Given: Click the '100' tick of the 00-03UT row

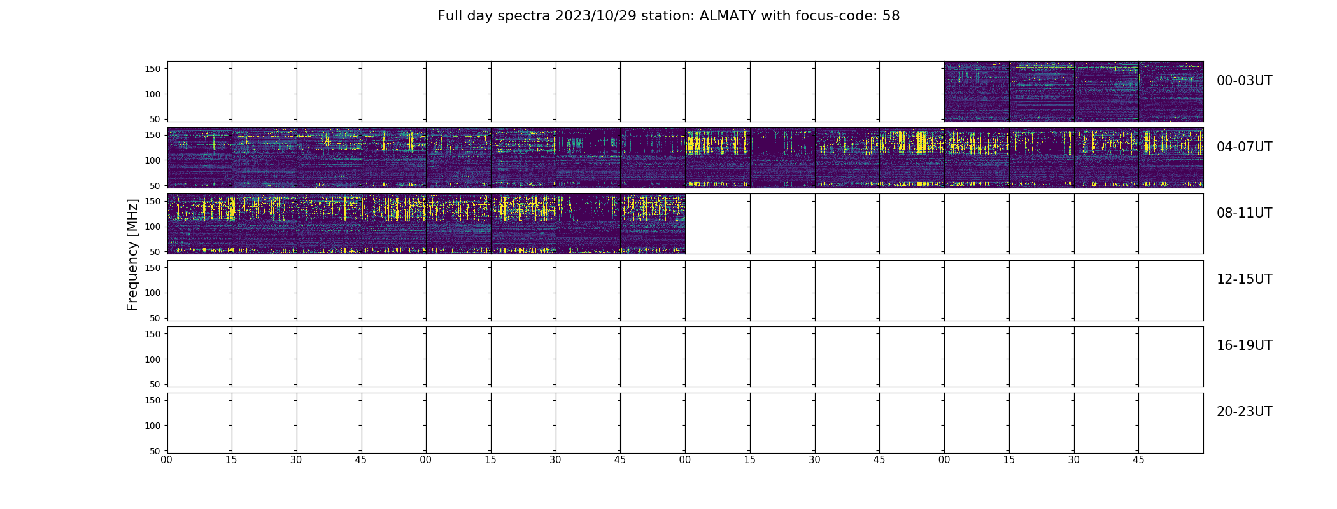Looking at the screenshot, I should click(153, 94).
